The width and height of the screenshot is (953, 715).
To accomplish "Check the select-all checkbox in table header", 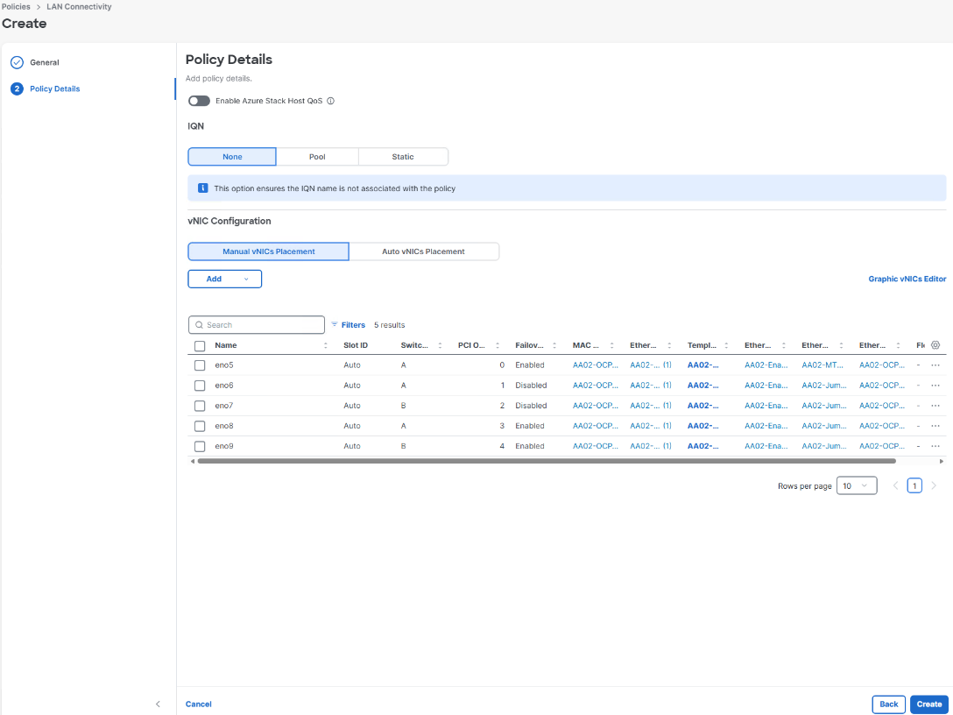I will [200, 346].
